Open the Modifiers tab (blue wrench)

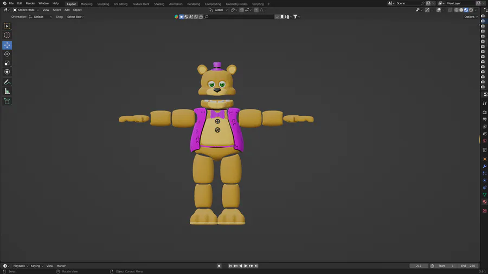(x=485, y=166)
